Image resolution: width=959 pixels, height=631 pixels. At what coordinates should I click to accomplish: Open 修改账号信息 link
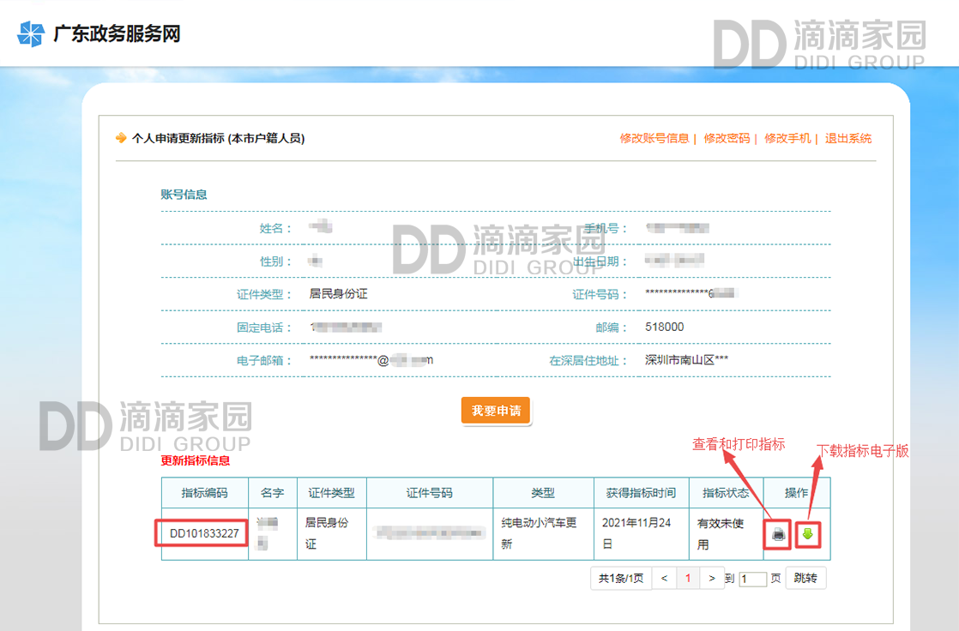(x=654, y=138)
